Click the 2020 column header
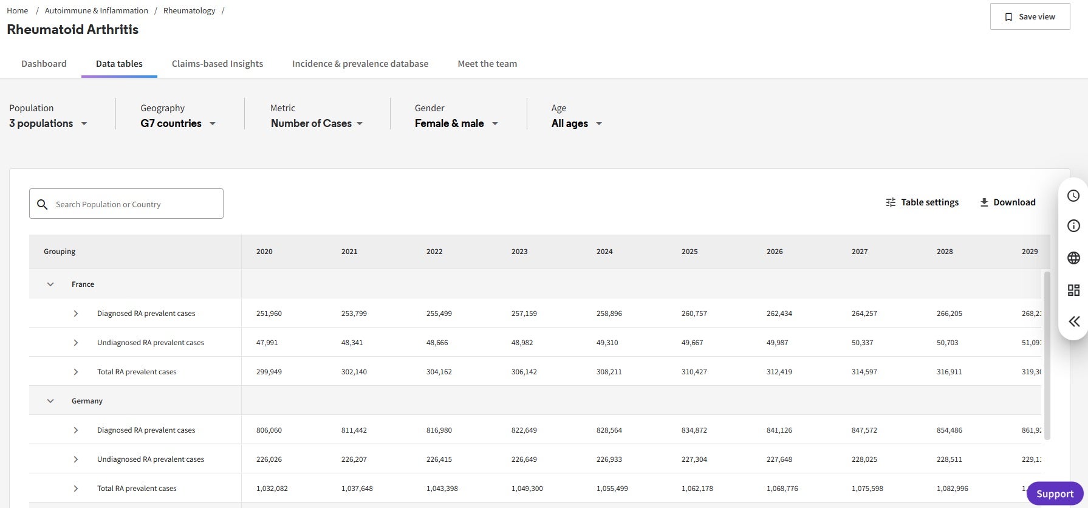Screen dimensions: 1088x508 click(x=264, y=252)
